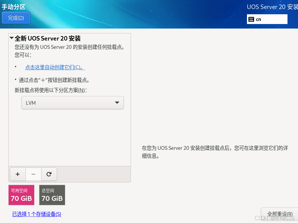The height and width of the screenshot is (223, 298).
Task: Click the cn keyboard layout indicator
Action: (267, 19)
